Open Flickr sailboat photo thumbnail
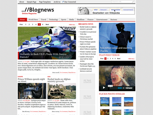 click(x=117, y=102)
